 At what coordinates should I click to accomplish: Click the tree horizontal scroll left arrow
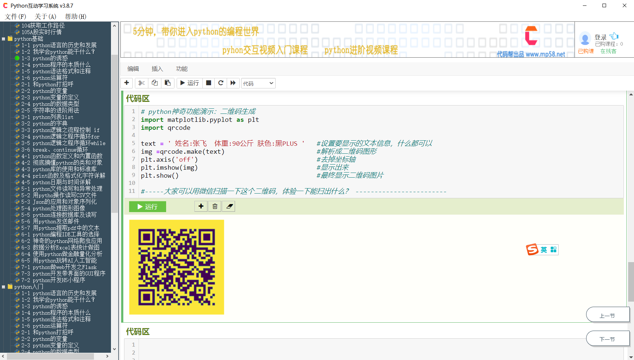click(x=3, y=356)
